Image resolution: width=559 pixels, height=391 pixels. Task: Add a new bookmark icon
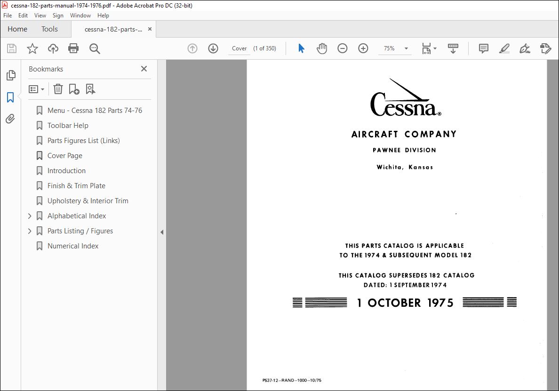pos(74,89)
